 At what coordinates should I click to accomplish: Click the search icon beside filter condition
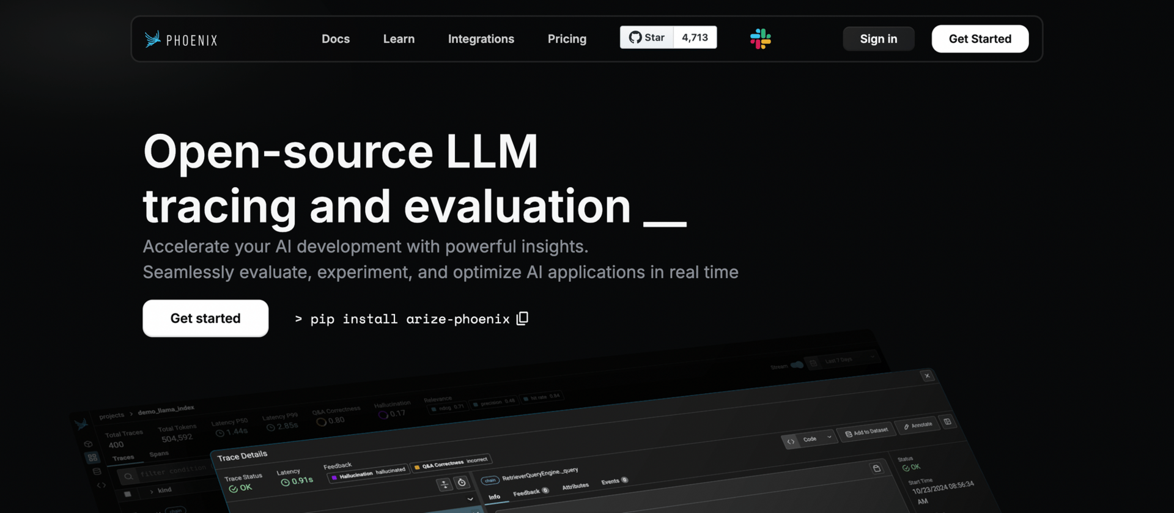pyautogui.click(x=128, y=476)
